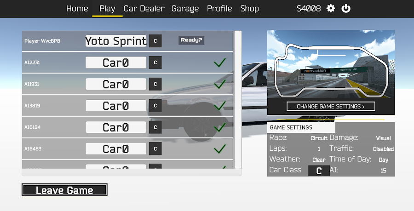Viewport: 414px width, 211px height.
Task: Click class C badge in AI2231 row
Action: [155, 63]
